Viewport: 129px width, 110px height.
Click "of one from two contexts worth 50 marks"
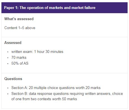tap(44, 99)
